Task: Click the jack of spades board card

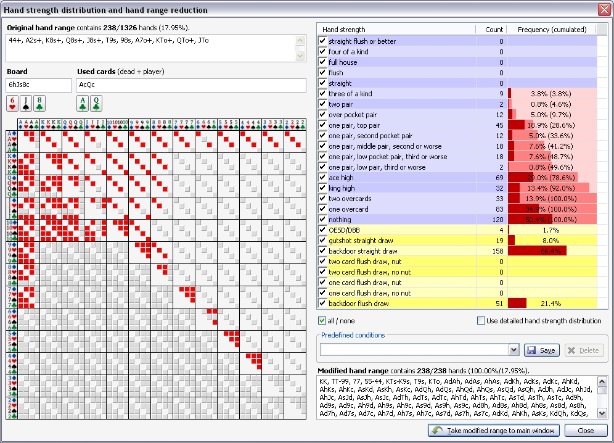Action: (26, 104)
